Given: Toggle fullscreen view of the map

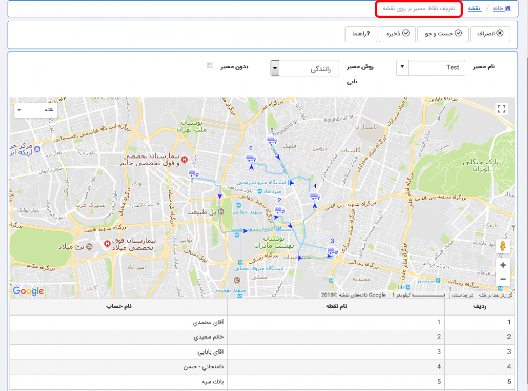Looking at the screenshot, I should [501, 108].
